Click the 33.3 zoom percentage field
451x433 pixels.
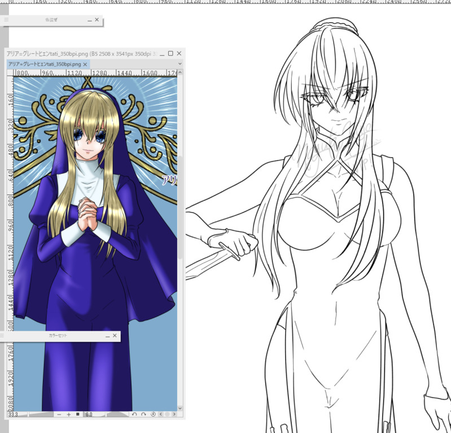14,414
